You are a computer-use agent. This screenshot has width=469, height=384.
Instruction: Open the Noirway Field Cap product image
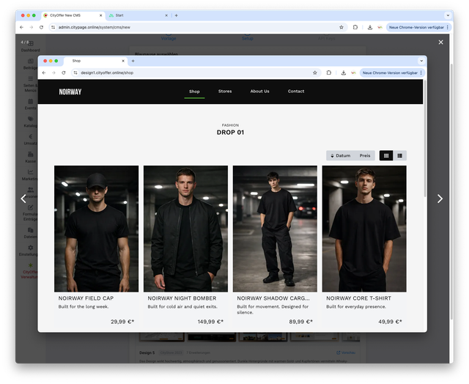coord(96,229)
